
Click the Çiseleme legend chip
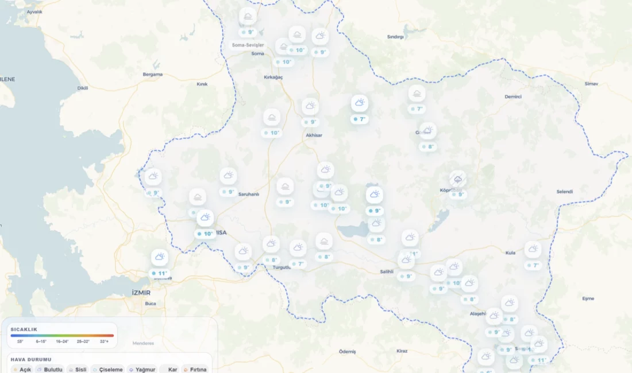point(107,370)
